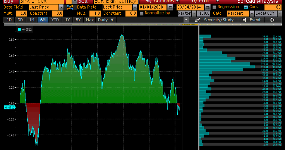Select the 1Y range tab

[67, 20]
